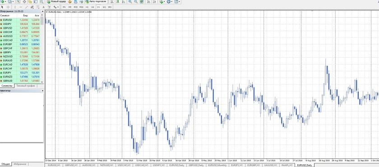379x167 pixels.
Task: Expand the new chart dropdown arrow
Action: (x=6, y=1)
